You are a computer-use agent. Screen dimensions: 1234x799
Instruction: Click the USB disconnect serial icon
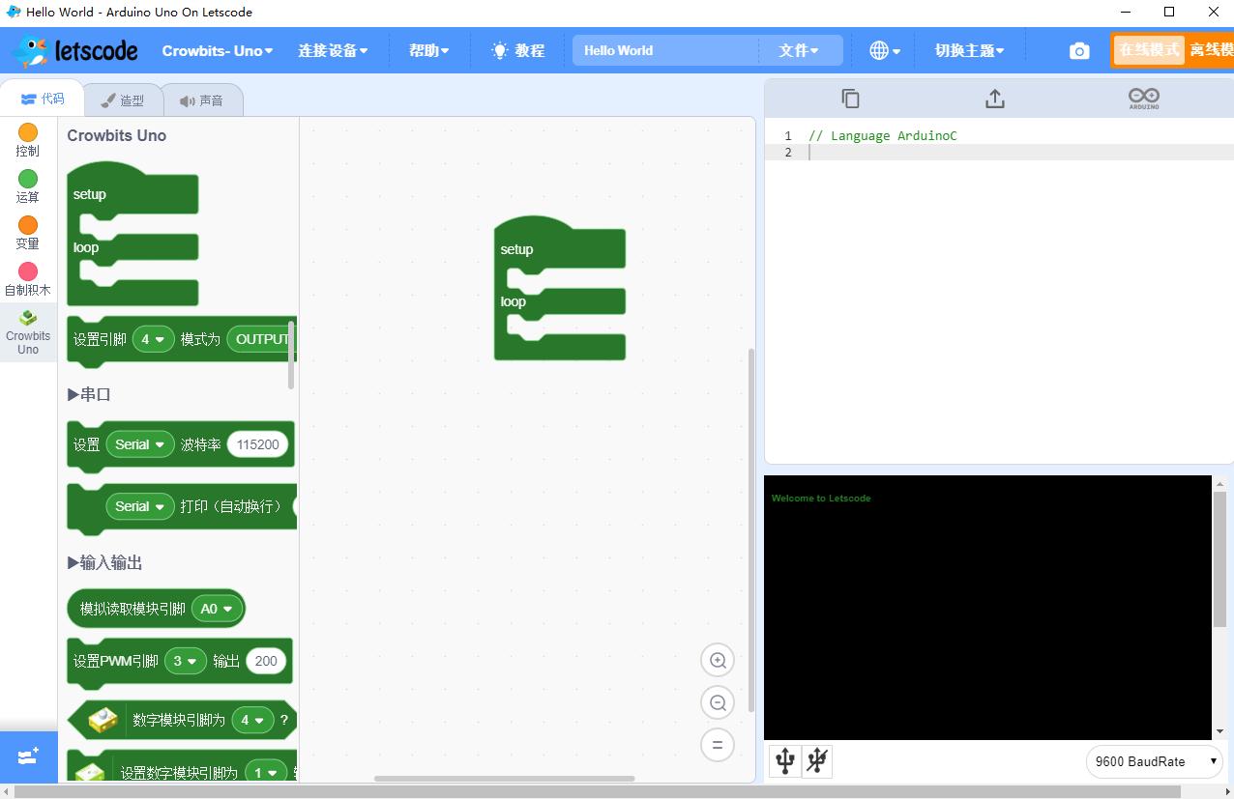[817, 761]
